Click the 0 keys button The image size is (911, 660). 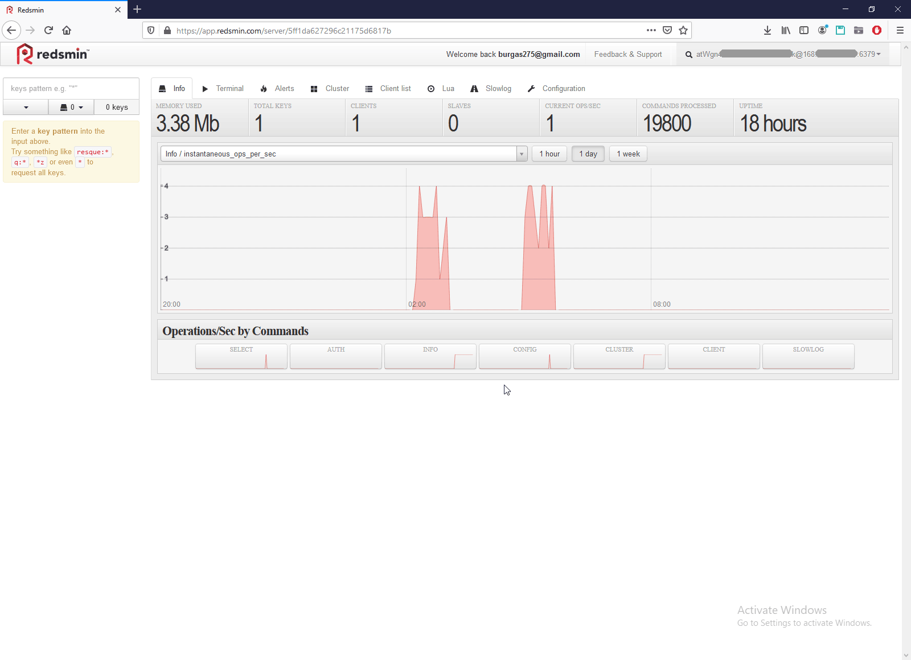(x=117, y=107)
